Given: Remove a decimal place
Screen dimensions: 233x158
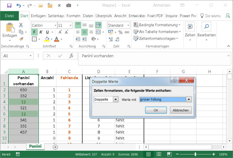Looking at the screenshot, I should (x=117, y=39).
